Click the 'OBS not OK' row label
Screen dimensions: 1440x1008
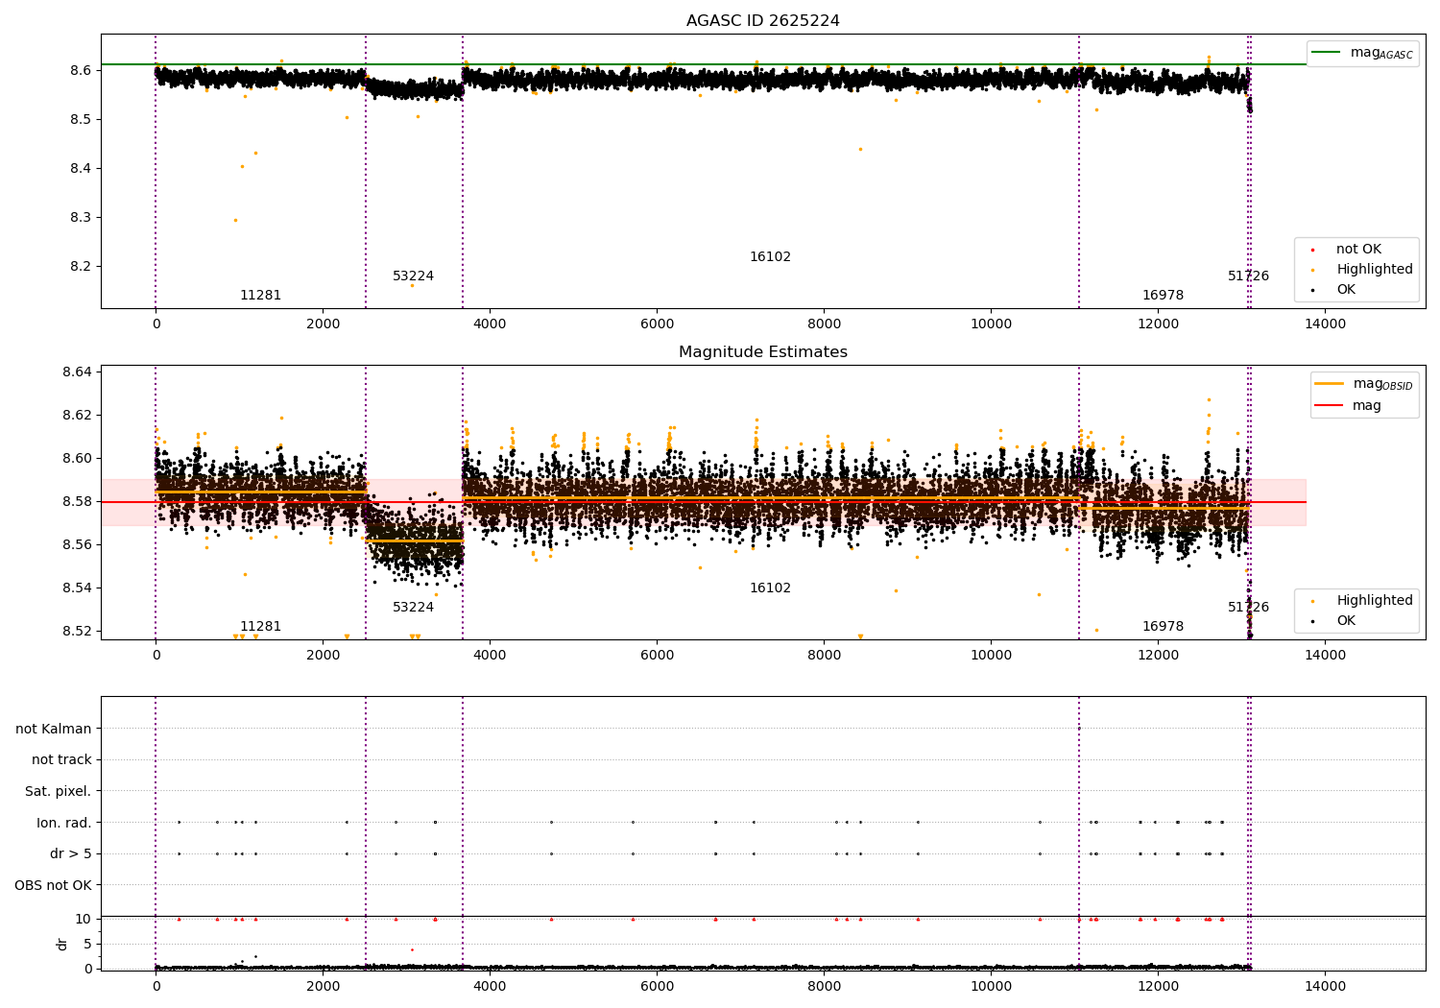pos(54,885)
